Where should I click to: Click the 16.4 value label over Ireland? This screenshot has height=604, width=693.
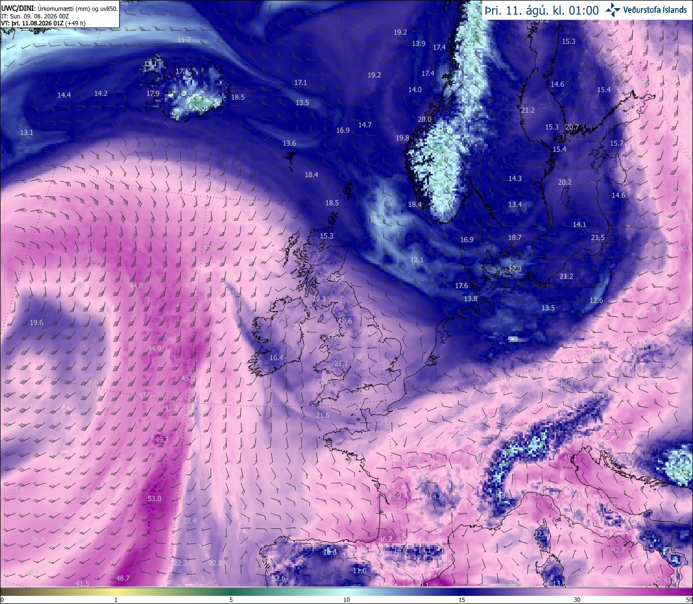pos(276,358)
